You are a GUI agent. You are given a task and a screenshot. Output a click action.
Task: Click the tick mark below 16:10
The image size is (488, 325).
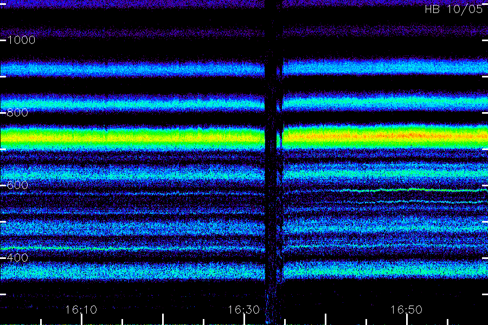point(81,320)
